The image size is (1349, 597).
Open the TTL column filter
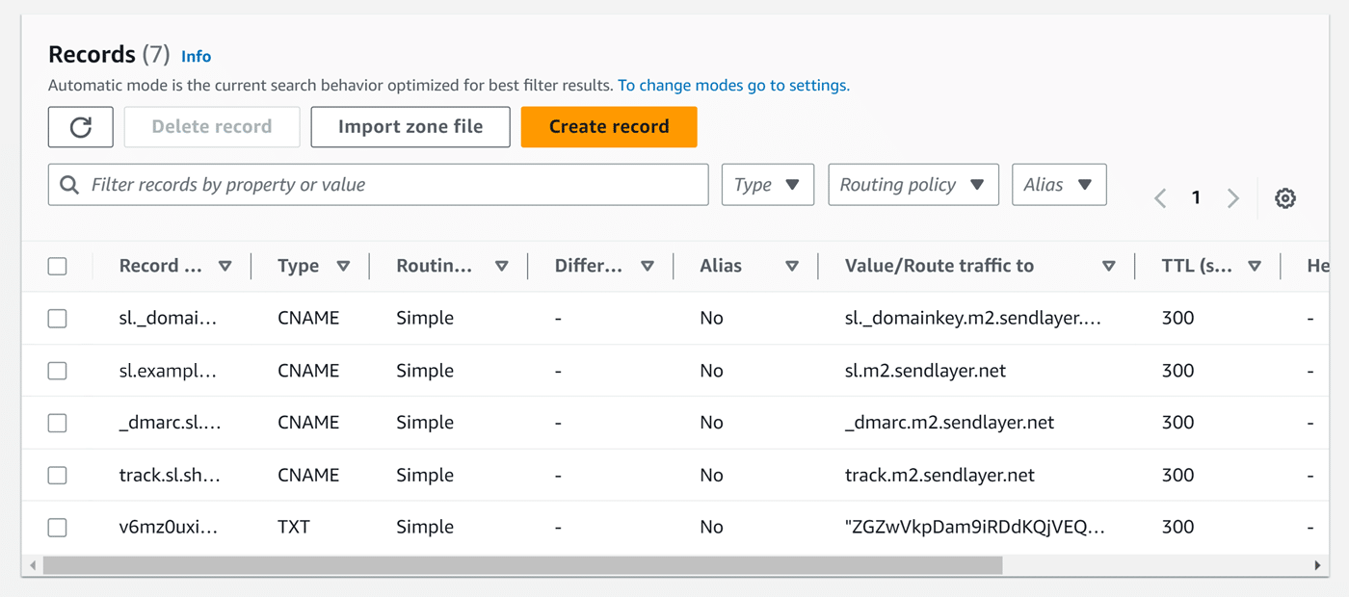click(1256, 265)
